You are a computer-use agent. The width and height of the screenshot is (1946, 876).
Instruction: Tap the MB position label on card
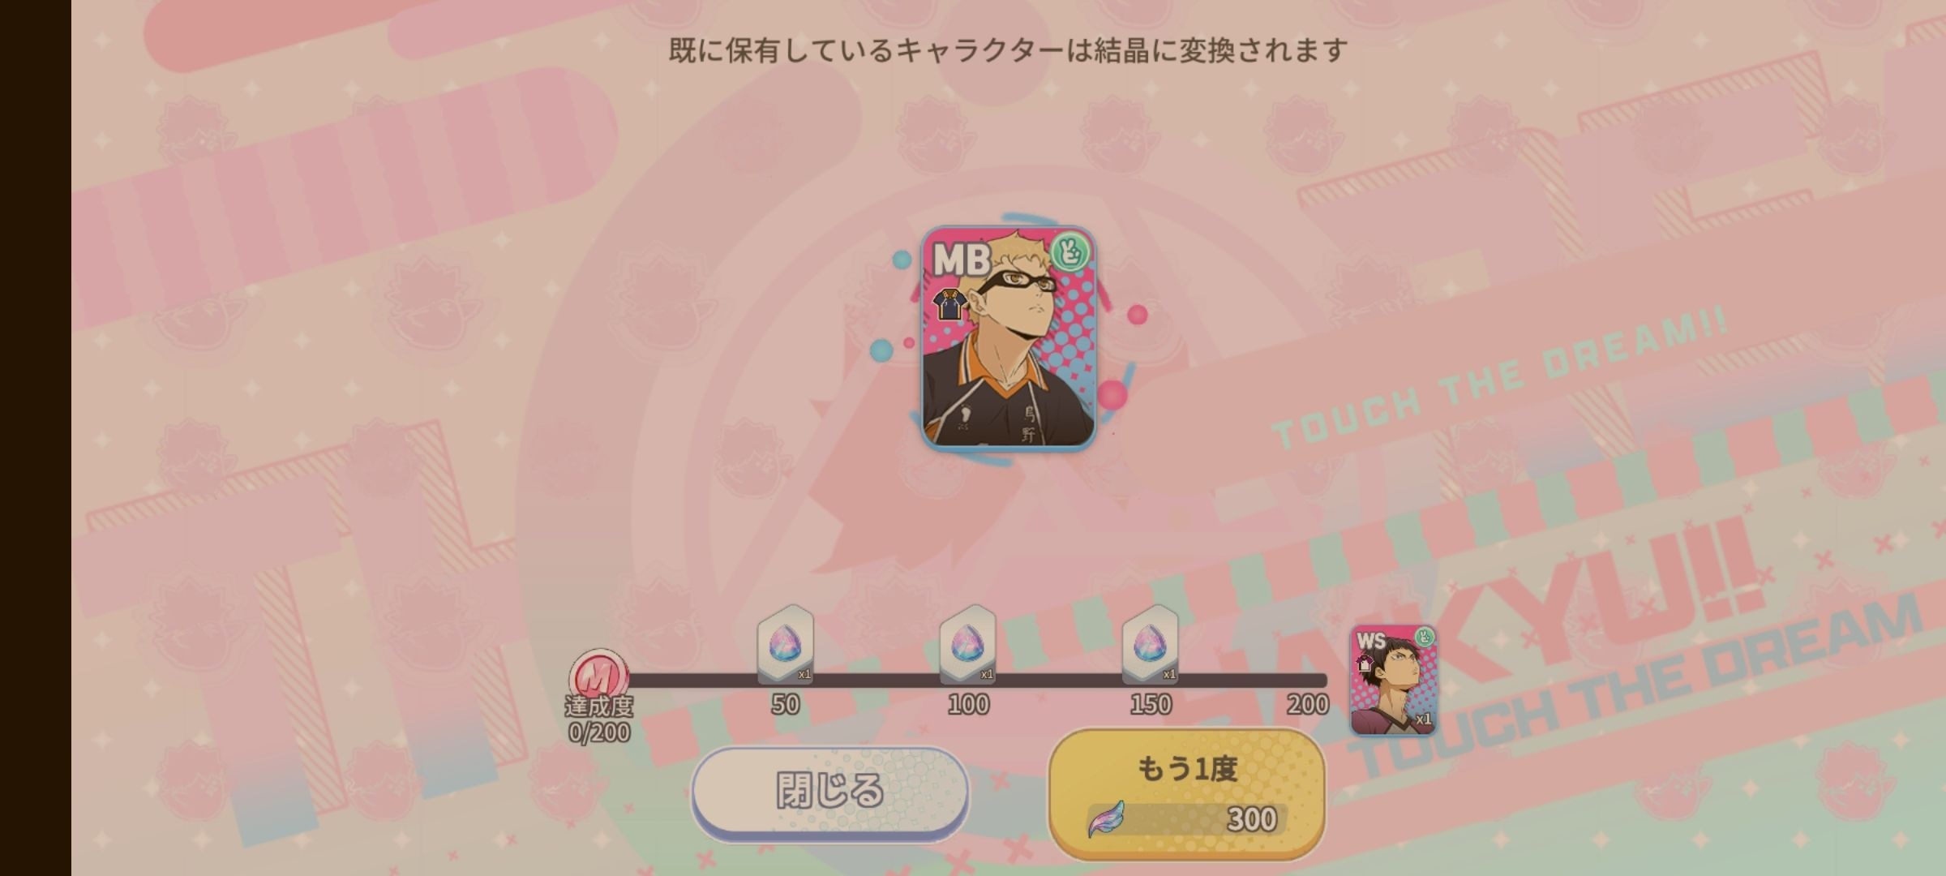click(962, 260)
